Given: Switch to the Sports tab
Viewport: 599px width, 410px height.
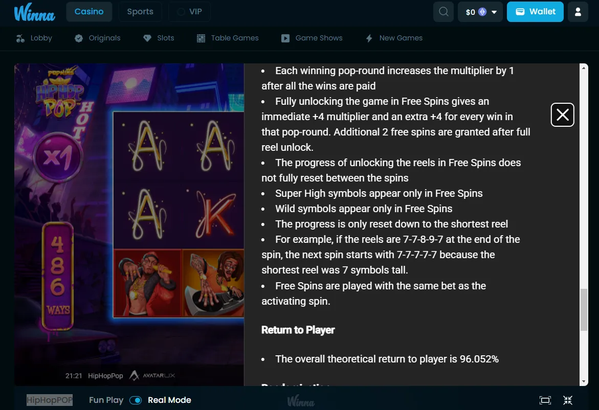Looking at the screenshot, I should tap(140, 12).
